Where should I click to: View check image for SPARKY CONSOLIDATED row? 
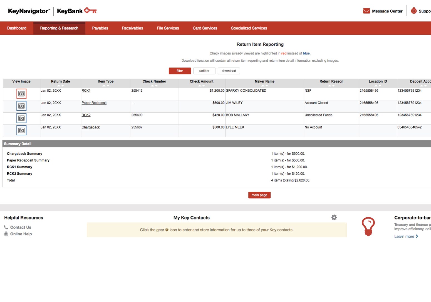(21, 94)
